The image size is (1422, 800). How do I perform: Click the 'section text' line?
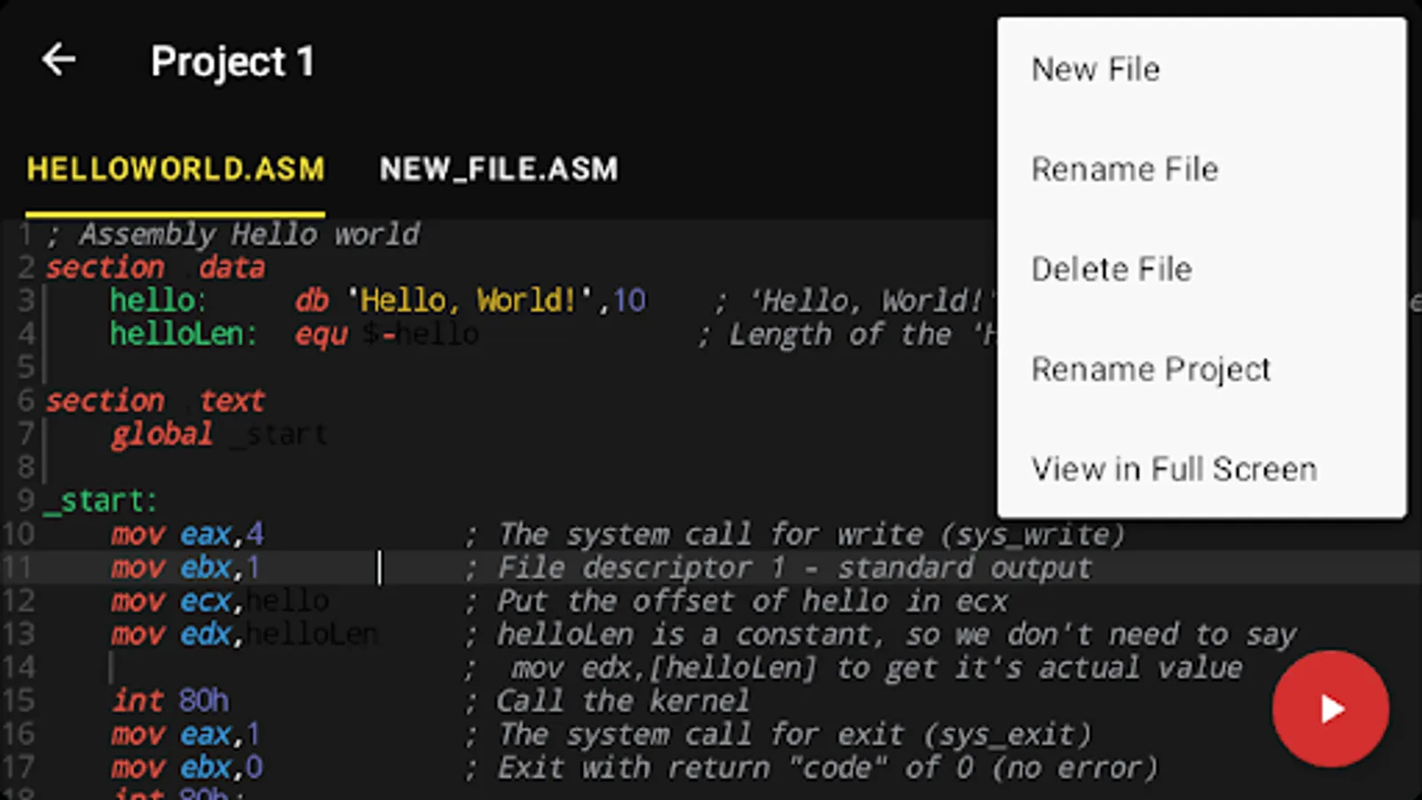[156, 401]
